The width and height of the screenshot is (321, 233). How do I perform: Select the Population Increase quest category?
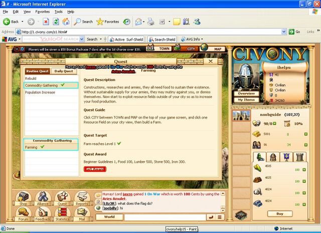(51, 92)
